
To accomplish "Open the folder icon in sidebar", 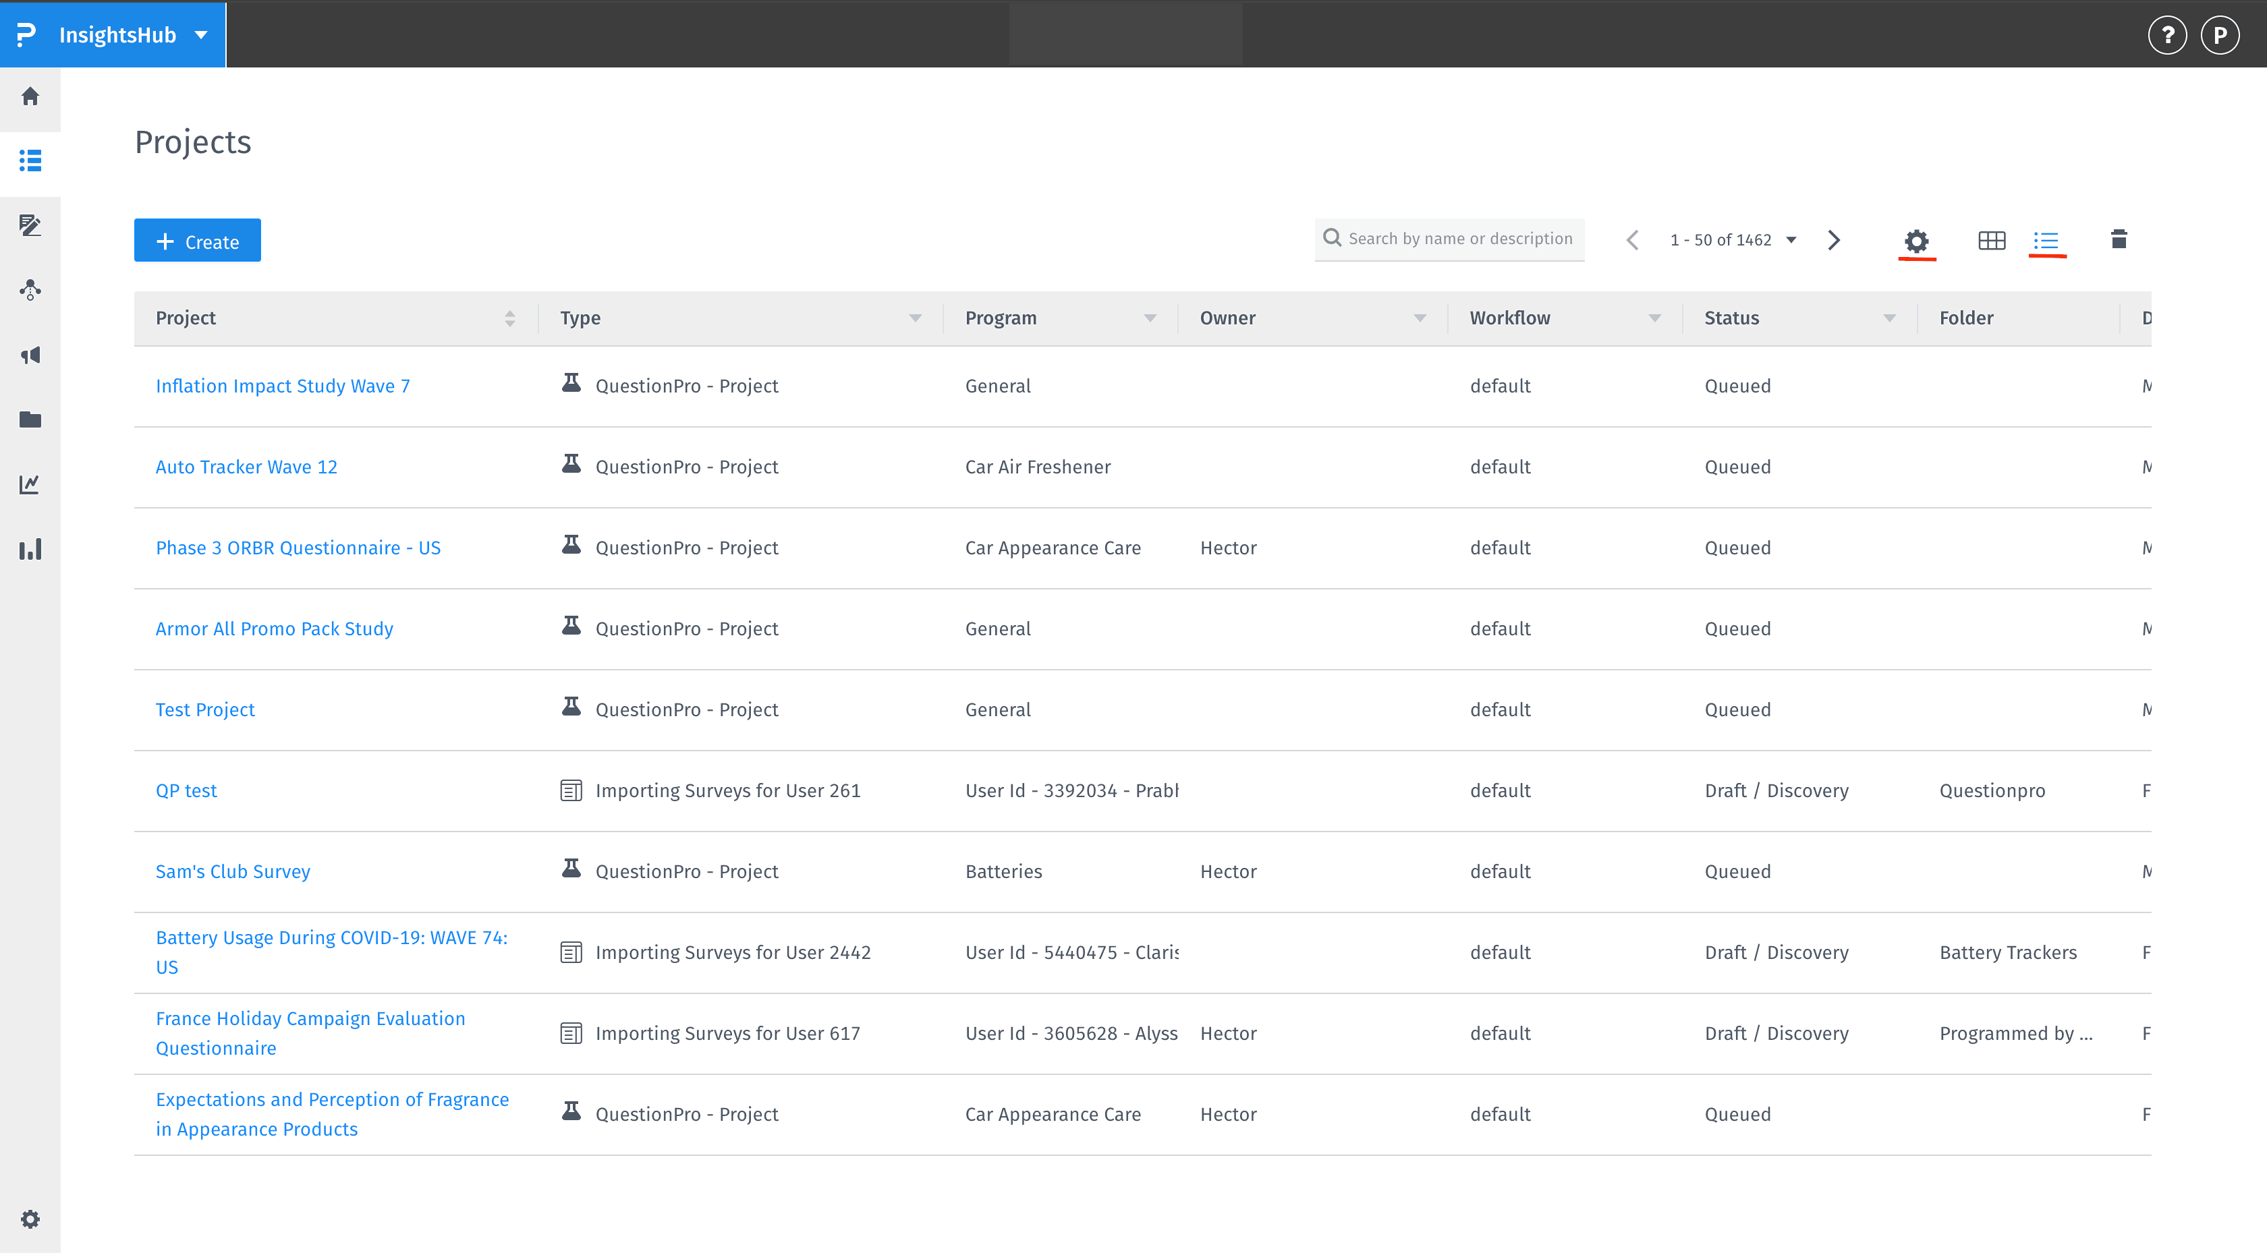I will pyautogui.click(x=30, y=419).
